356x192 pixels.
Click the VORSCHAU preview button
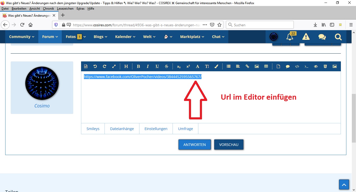click(x=229, y=145)
